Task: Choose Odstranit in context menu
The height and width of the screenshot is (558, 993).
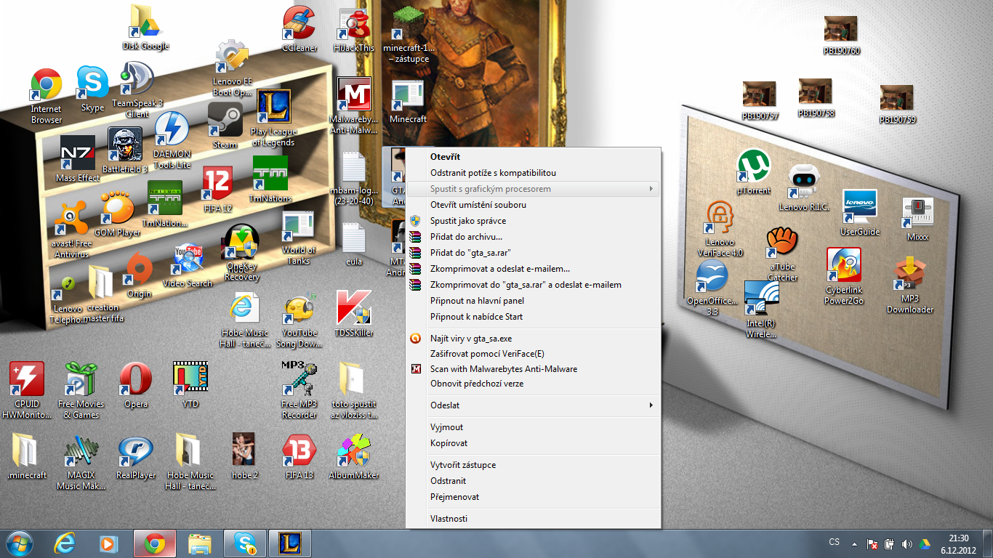Action: pos(534,481)
